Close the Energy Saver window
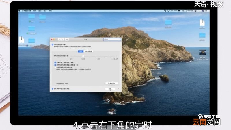This screenshot has width=231, height=130. tap(52, 40)
